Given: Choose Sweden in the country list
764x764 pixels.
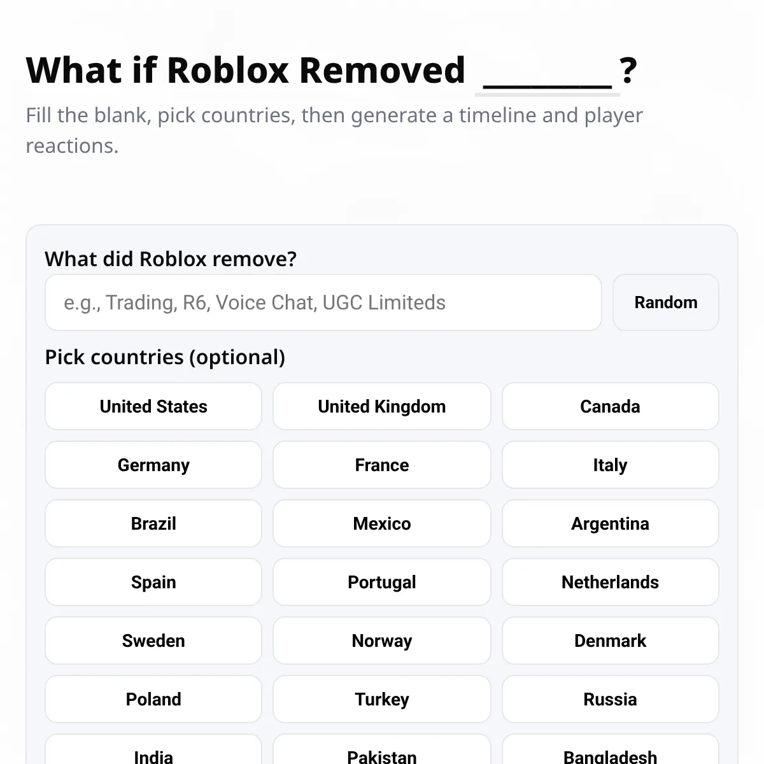Looking at the screenshot, I should [153, 640].
